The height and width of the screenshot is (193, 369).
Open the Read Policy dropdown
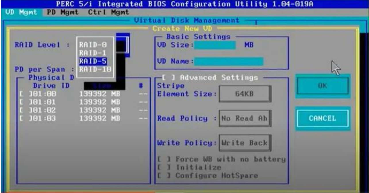point(245,118)
